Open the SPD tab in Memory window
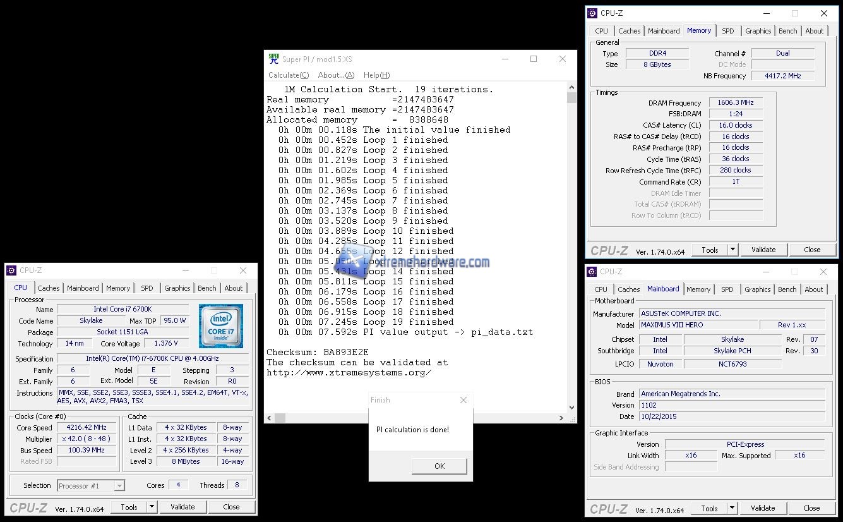 tap(728, 31)
